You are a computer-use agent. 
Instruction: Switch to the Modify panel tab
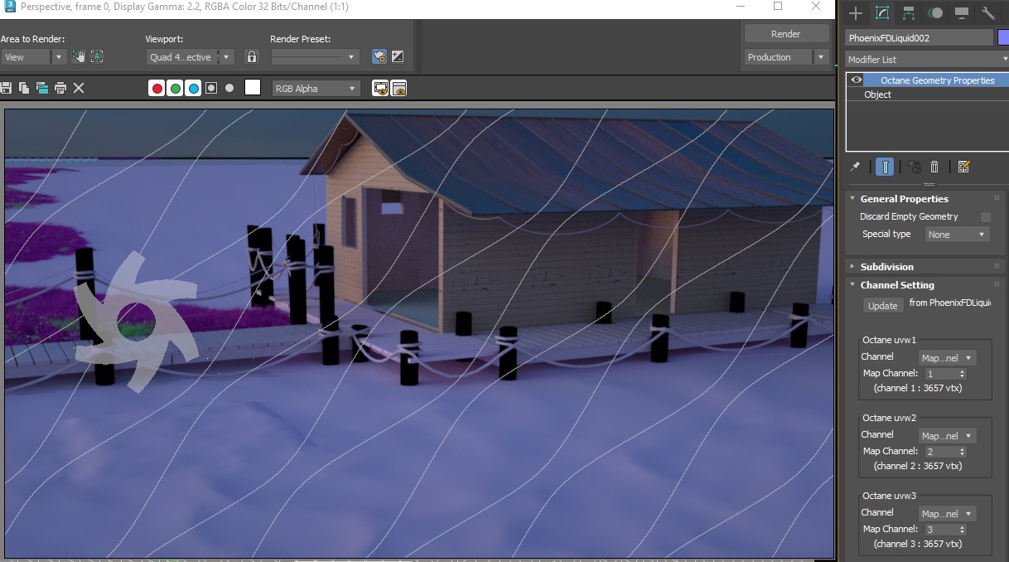pyautogui.click(x=882, y=13)
